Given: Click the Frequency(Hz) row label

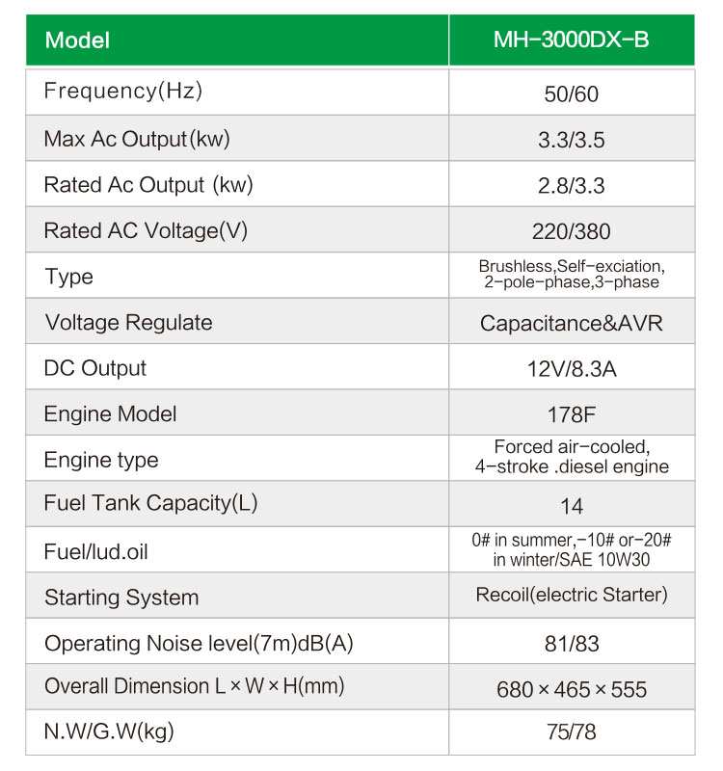Looking at the screenshot, I should click(x=123, y=91).
